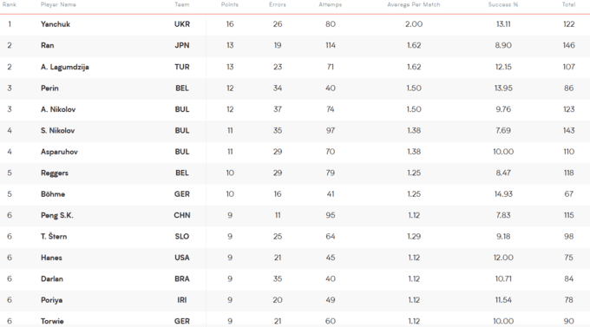
Task: Open player A. Lagumdzija's profile link
Action: tap(65, 67)
